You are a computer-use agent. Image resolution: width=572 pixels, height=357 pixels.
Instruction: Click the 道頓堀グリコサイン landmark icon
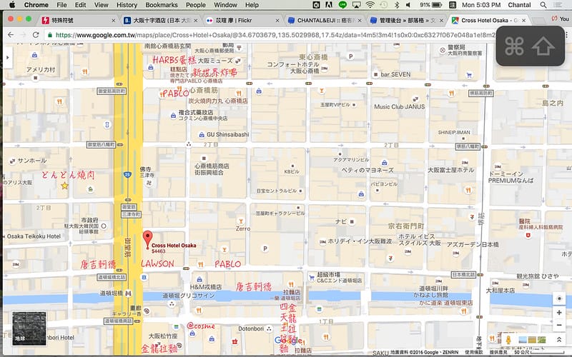tap(172, 303)
